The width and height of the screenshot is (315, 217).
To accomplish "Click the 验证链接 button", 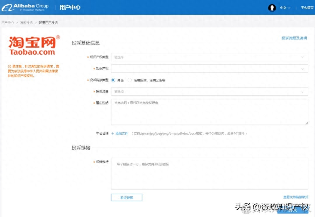I will (127, 197).
